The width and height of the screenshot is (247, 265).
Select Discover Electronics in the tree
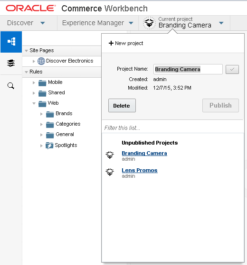[69, 61]
